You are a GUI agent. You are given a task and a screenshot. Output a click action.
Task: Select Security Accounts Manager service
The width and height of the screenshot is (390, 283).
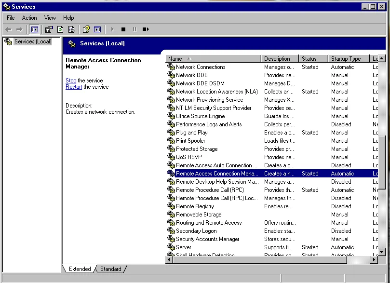tap(207, 239)
